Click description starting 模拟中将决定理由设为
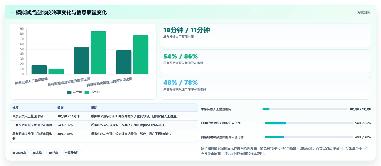This screenshot has width=381, height=166. (x=131, y=134)
